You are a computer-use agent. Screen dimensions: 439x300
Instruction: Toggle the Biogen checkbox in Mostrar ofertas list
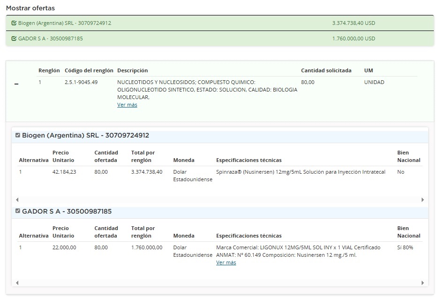14,23
